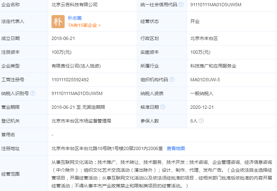The height and width of the screenshot is (191, 277).
Task: Click organization code MA01D5UW-5
Action: click(205, 80)
